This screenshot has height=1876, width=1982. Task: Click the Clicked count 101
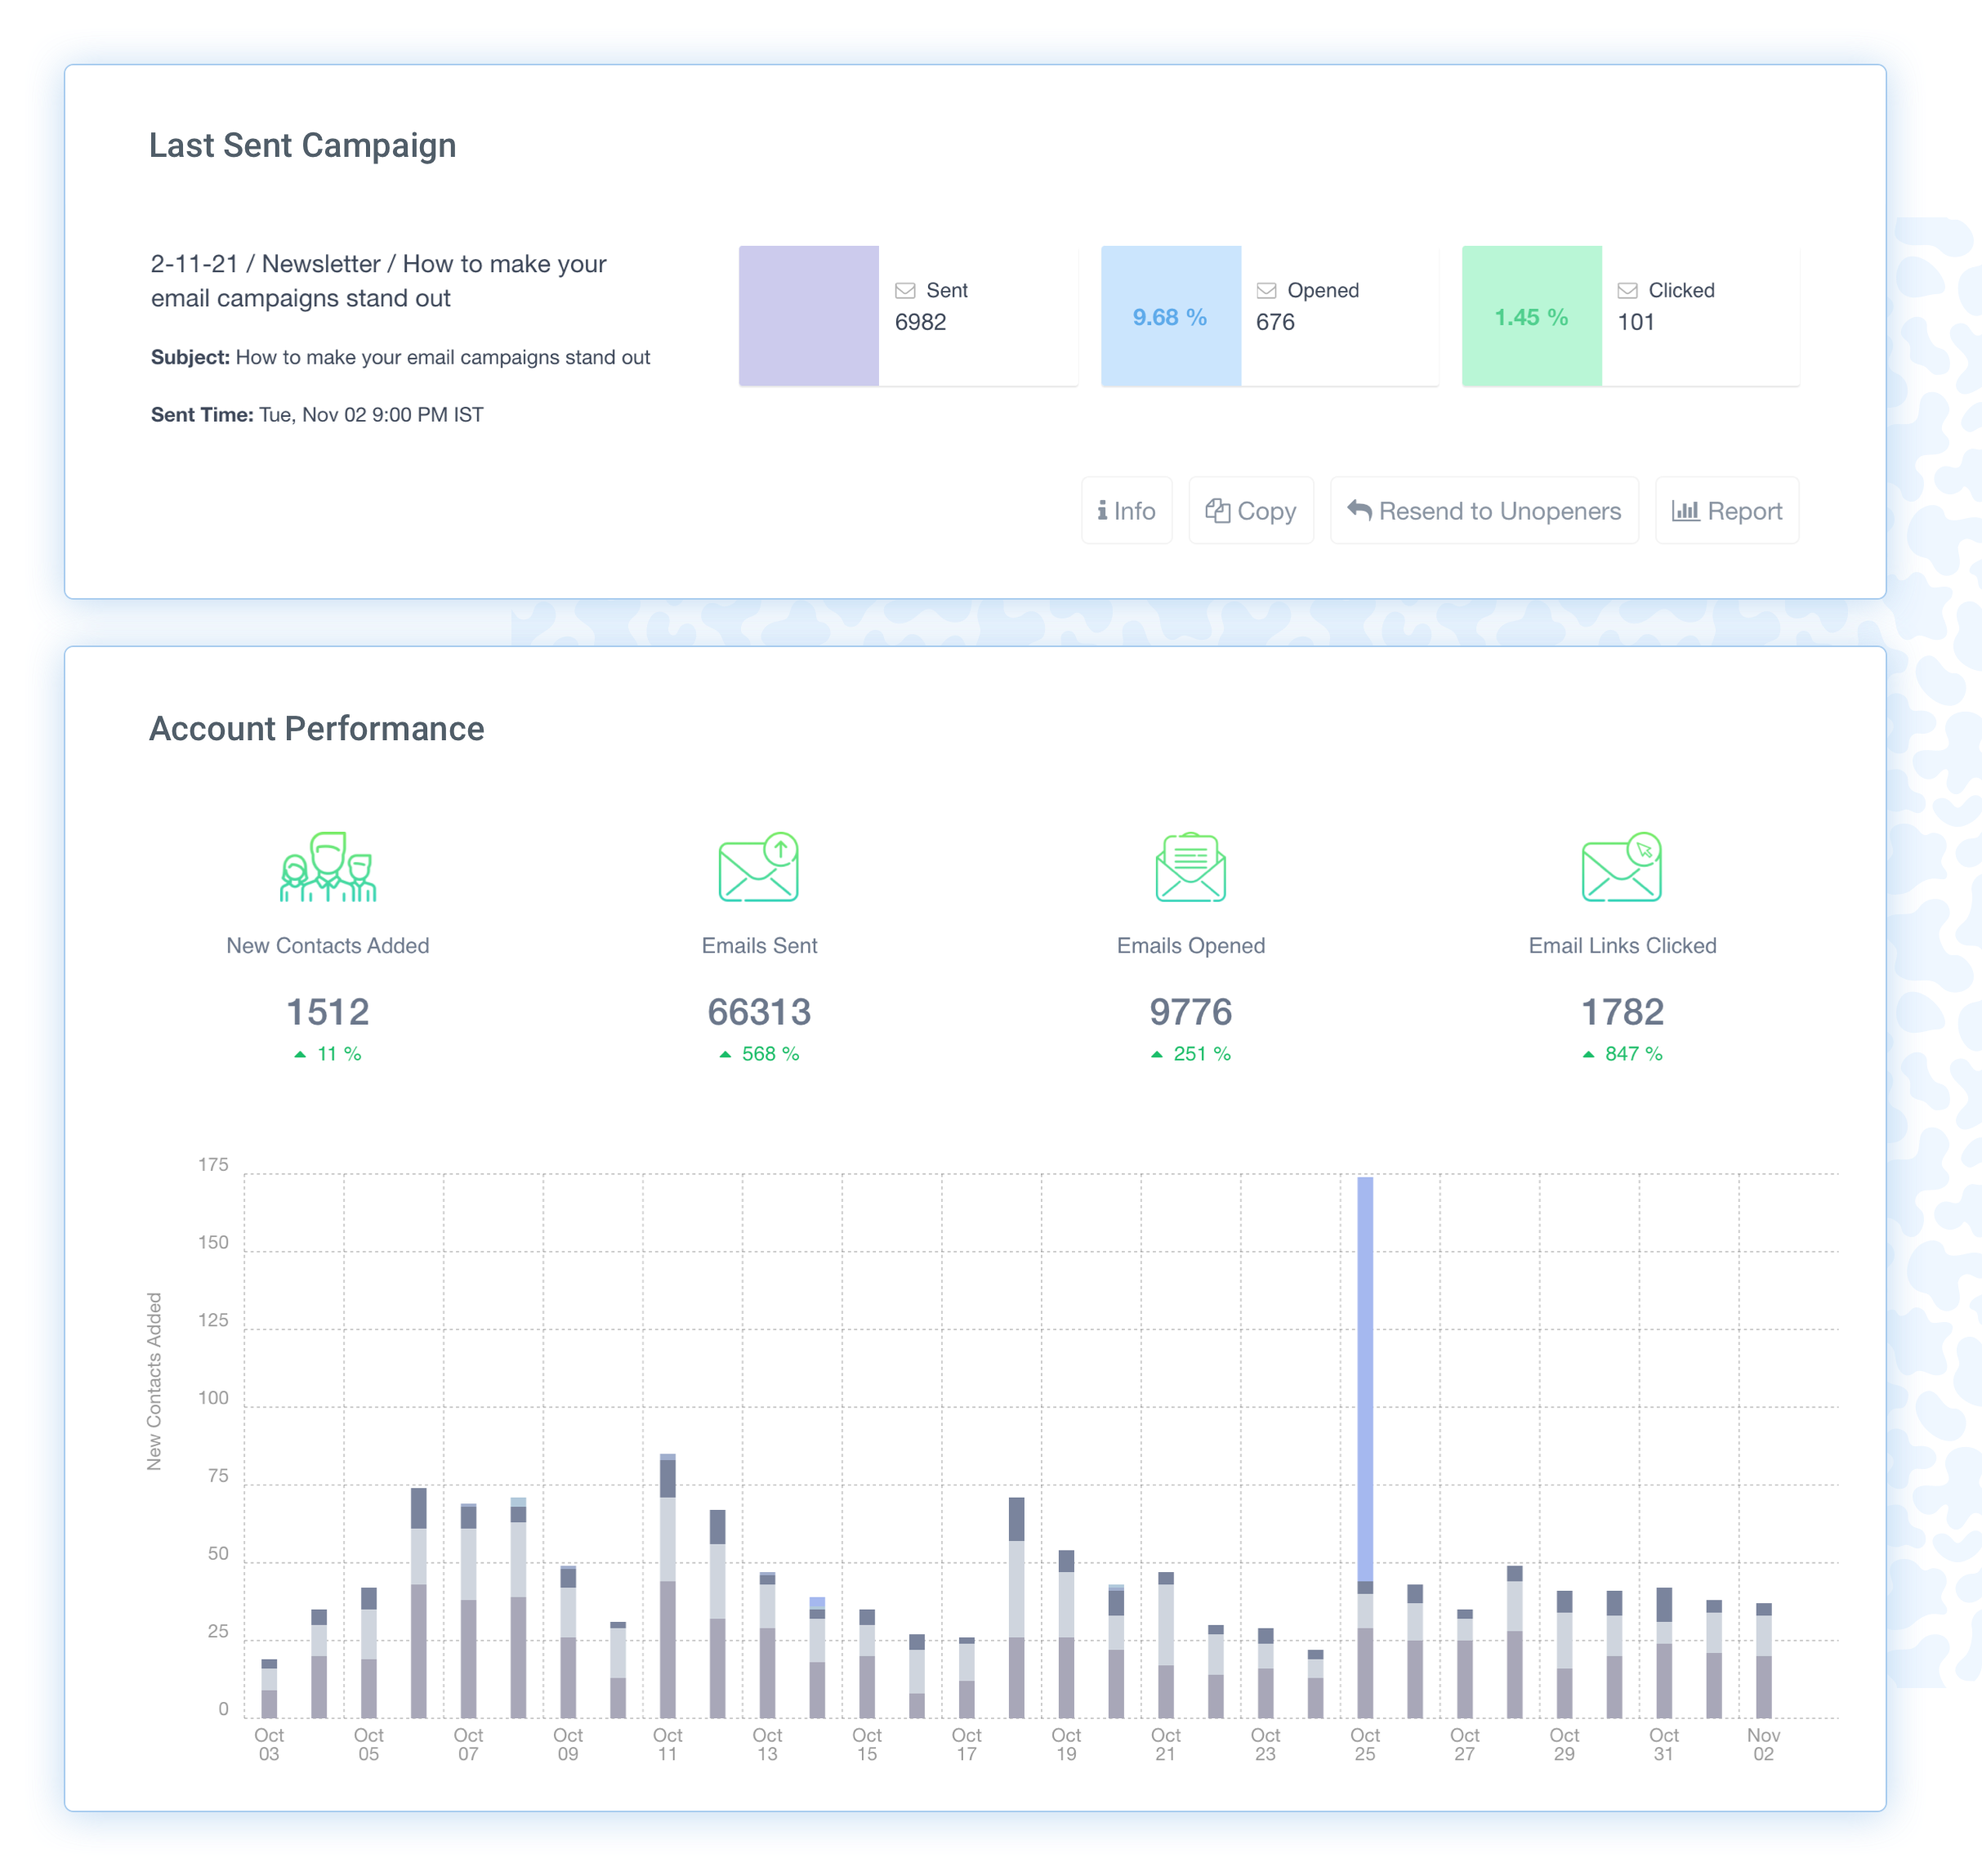[x=1636, y=322]
